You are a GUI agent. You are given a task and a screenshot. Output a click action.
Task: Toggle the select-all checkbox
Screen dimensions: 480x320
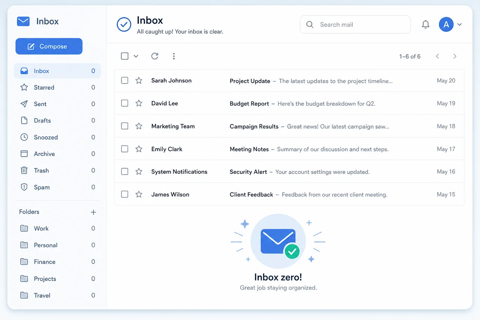[124, 56]
